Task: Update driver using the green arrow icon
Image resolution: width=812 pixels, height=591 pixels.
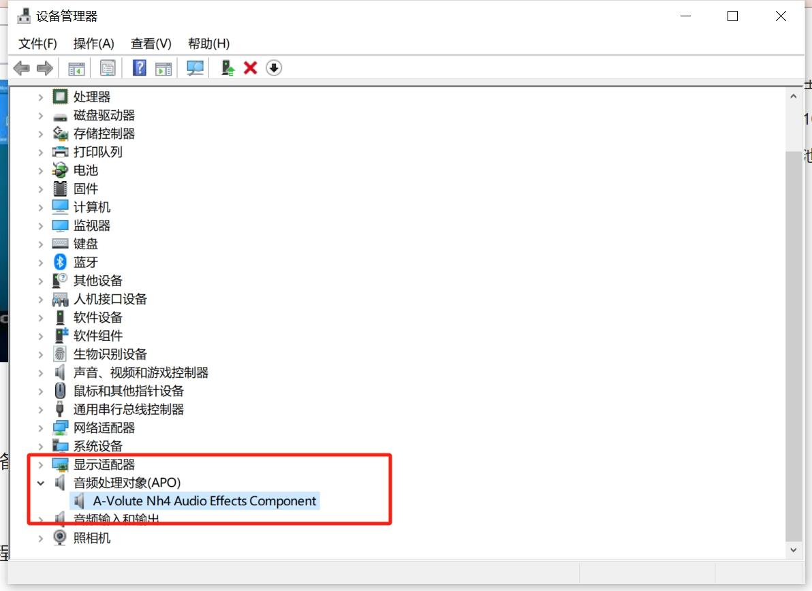Action: [x=227, y=67]
